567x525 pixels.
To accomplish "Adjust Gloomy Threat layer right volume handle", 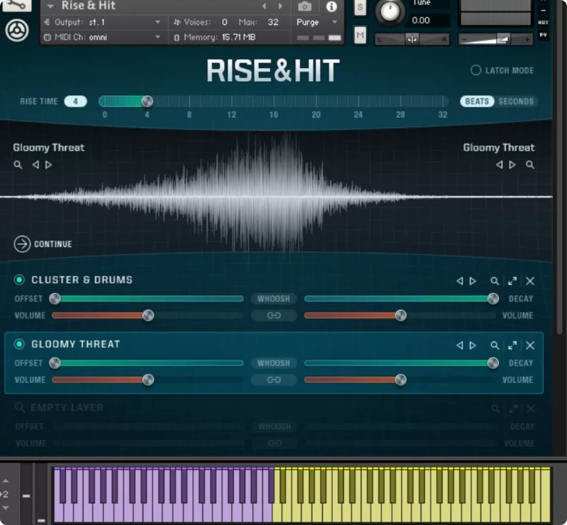I will [x=400, y=380].
